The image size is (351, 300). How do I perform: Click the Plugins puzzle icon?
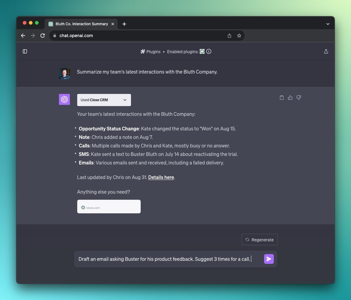143,51
